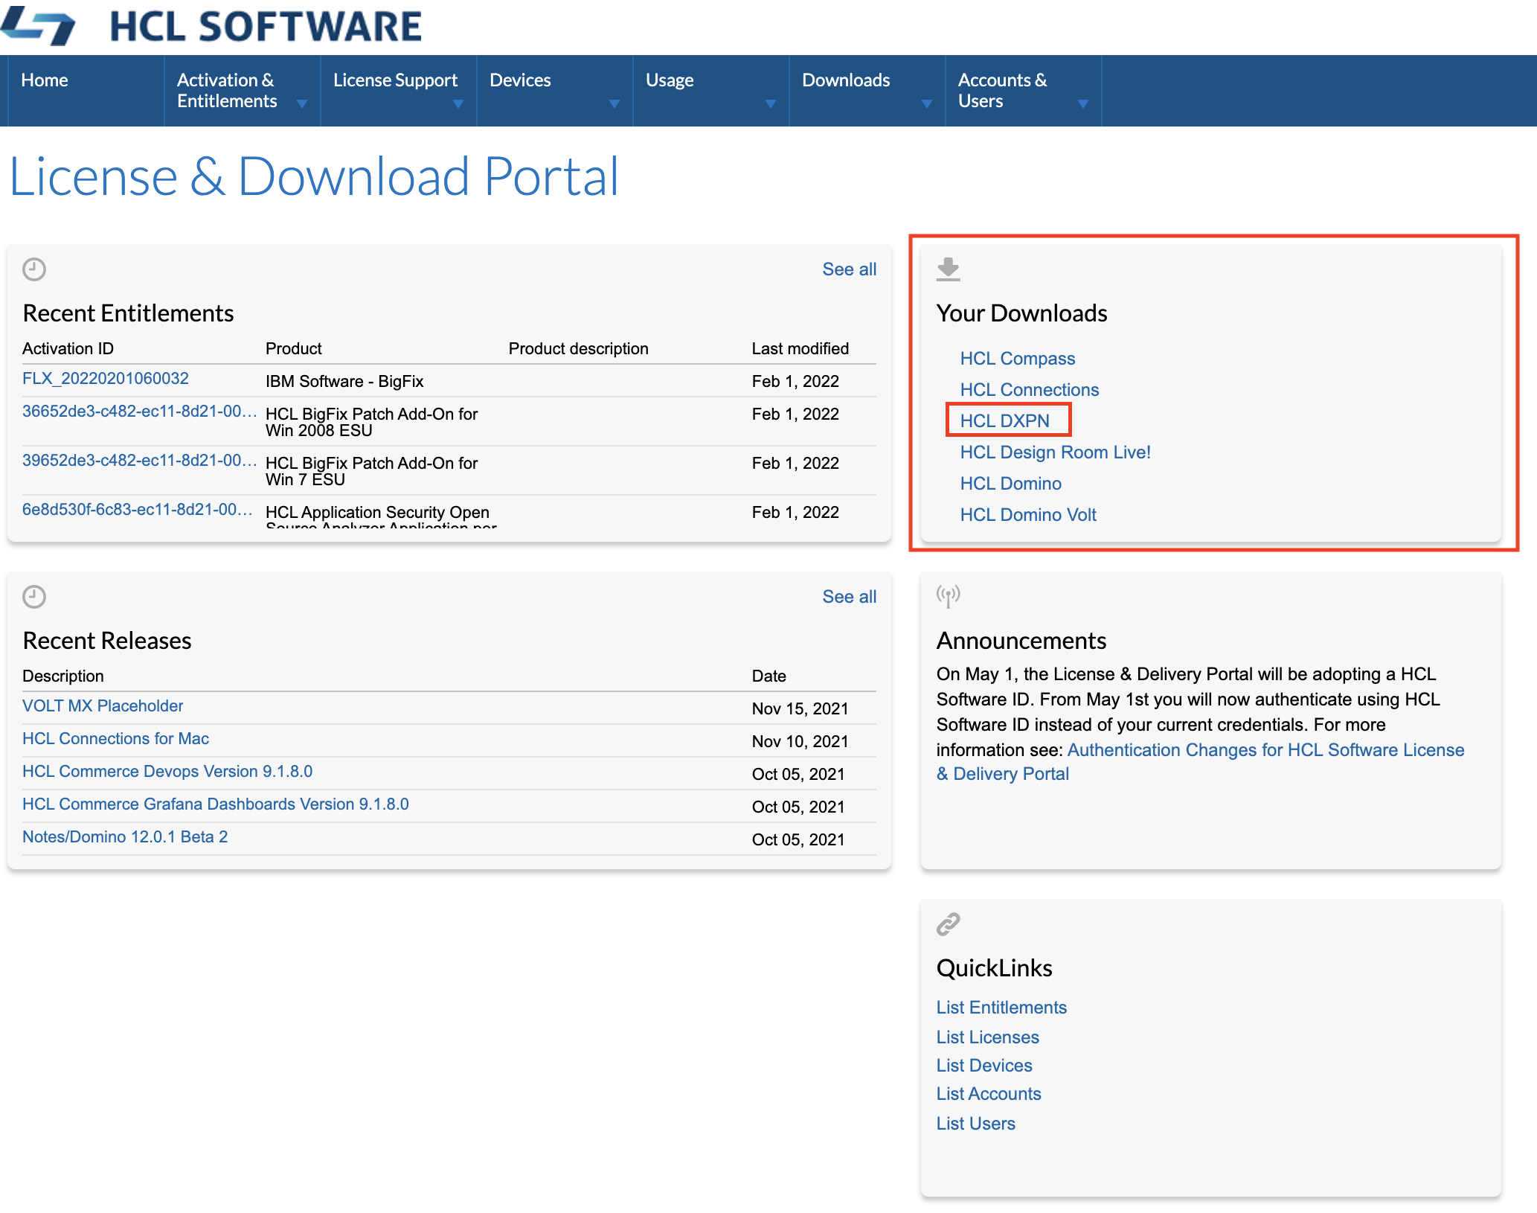Viewport: 1537px width, 1213px height.
Task: Open the License Support menu
Action: (x=396, y=80)
